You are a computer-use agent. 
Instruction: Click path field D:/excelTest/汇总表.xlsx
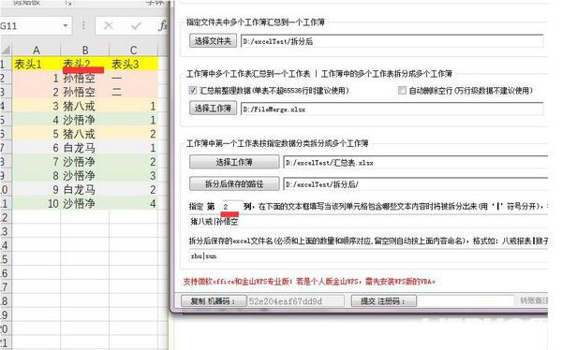pos(415,163)
